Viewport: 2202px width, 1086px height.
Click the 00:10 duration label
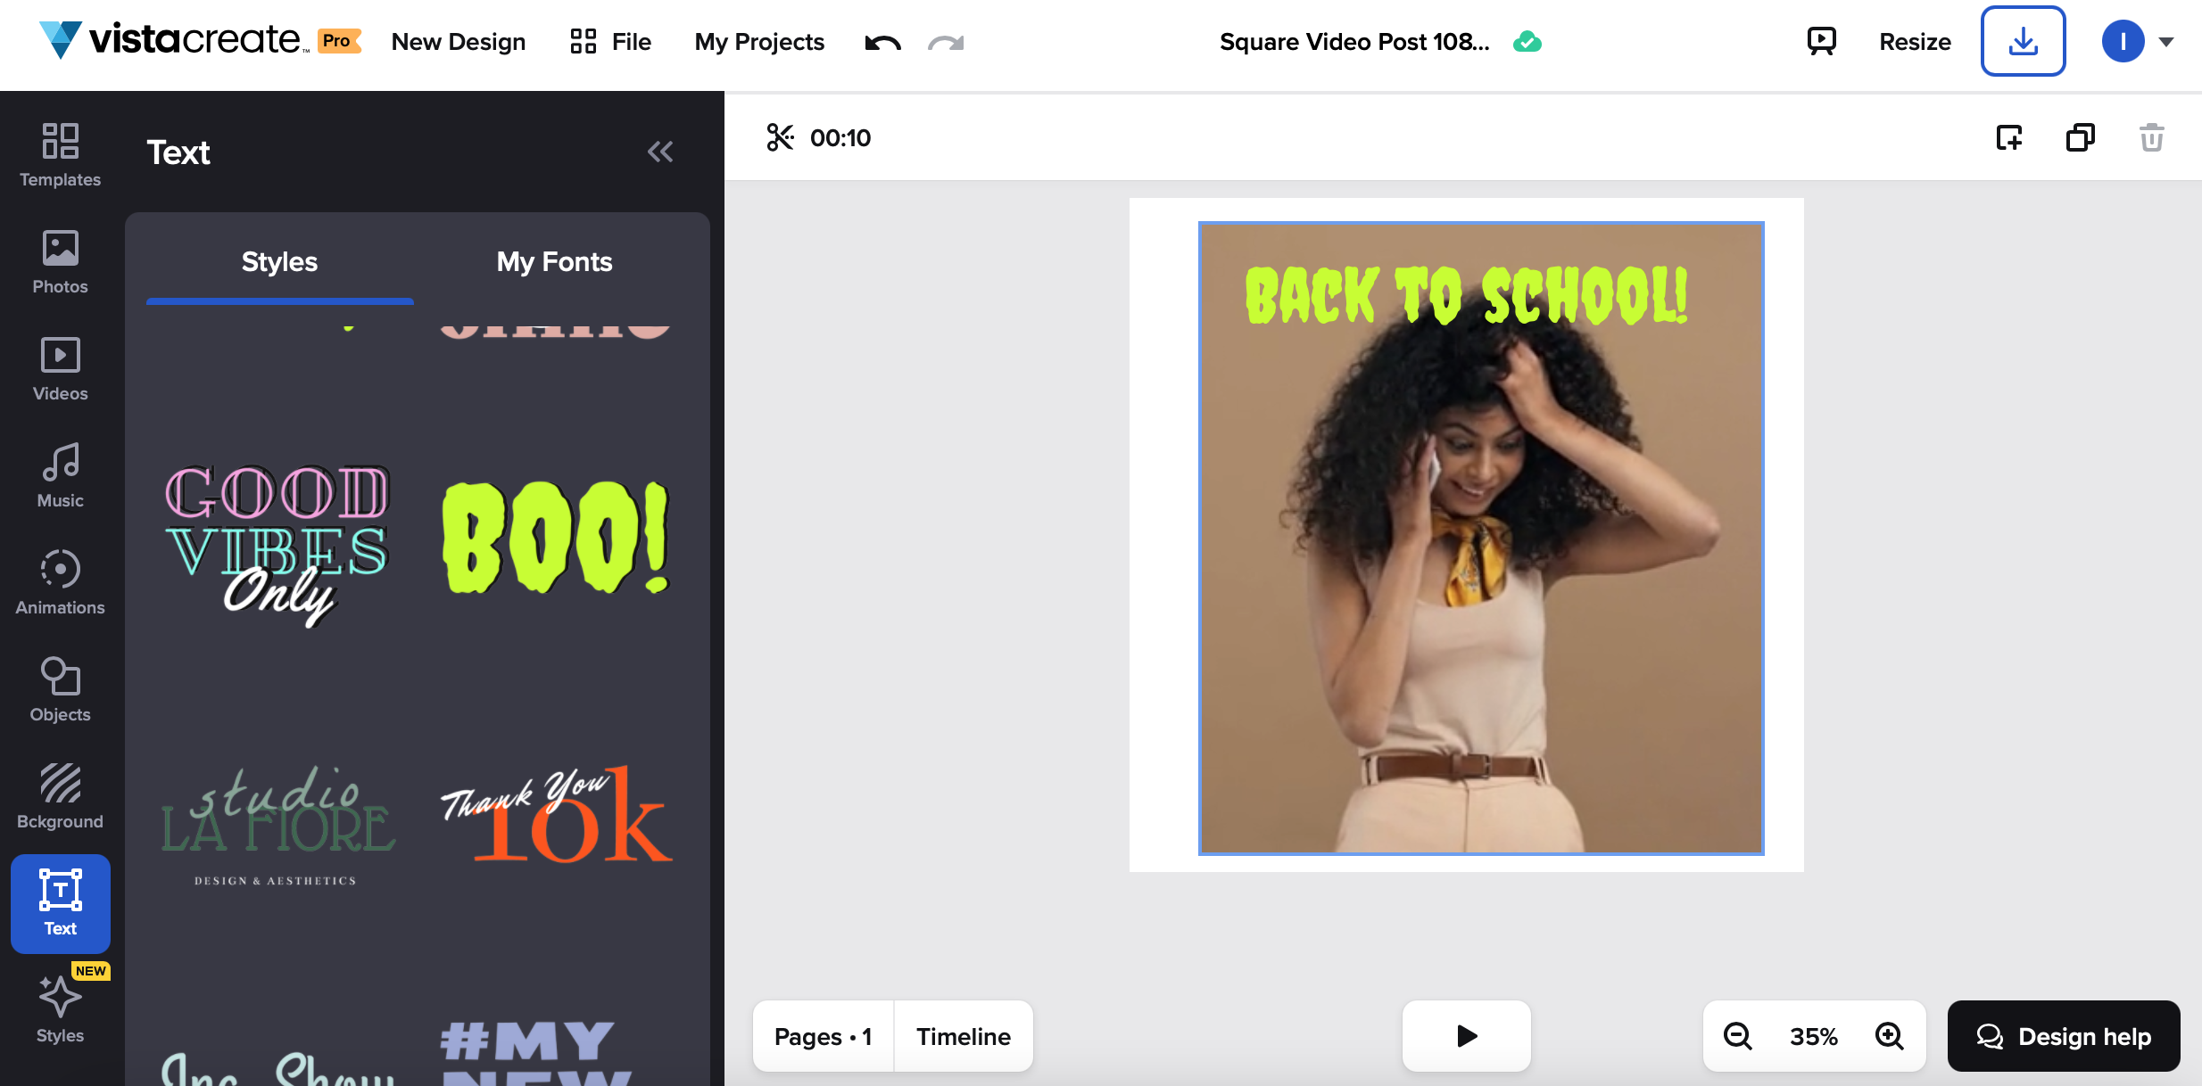840,138
